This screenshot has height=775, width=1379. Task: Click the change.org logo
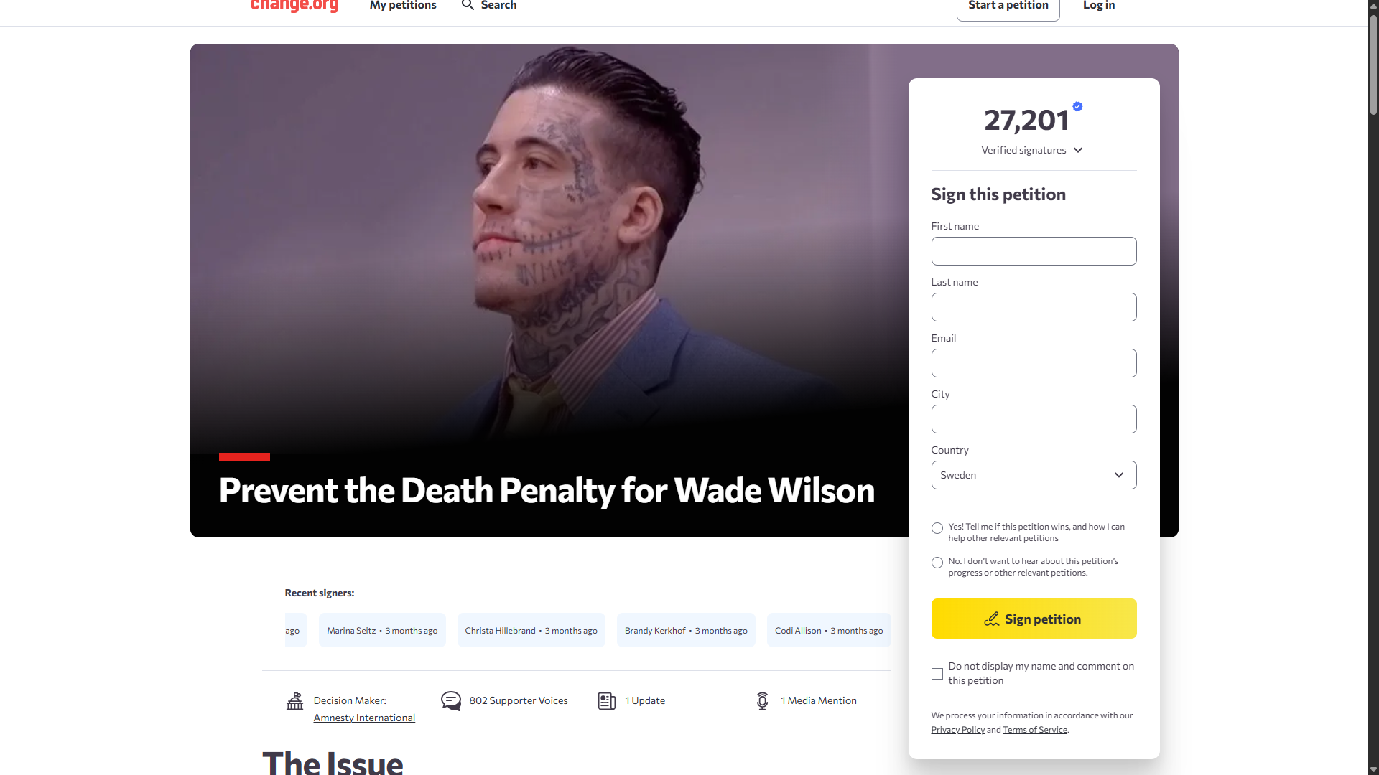[294, 6]
